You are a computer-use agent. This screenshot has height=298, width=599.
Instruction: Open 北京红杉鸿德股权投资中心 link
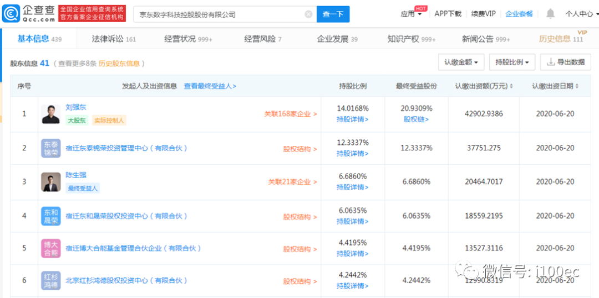pos(126,281)
